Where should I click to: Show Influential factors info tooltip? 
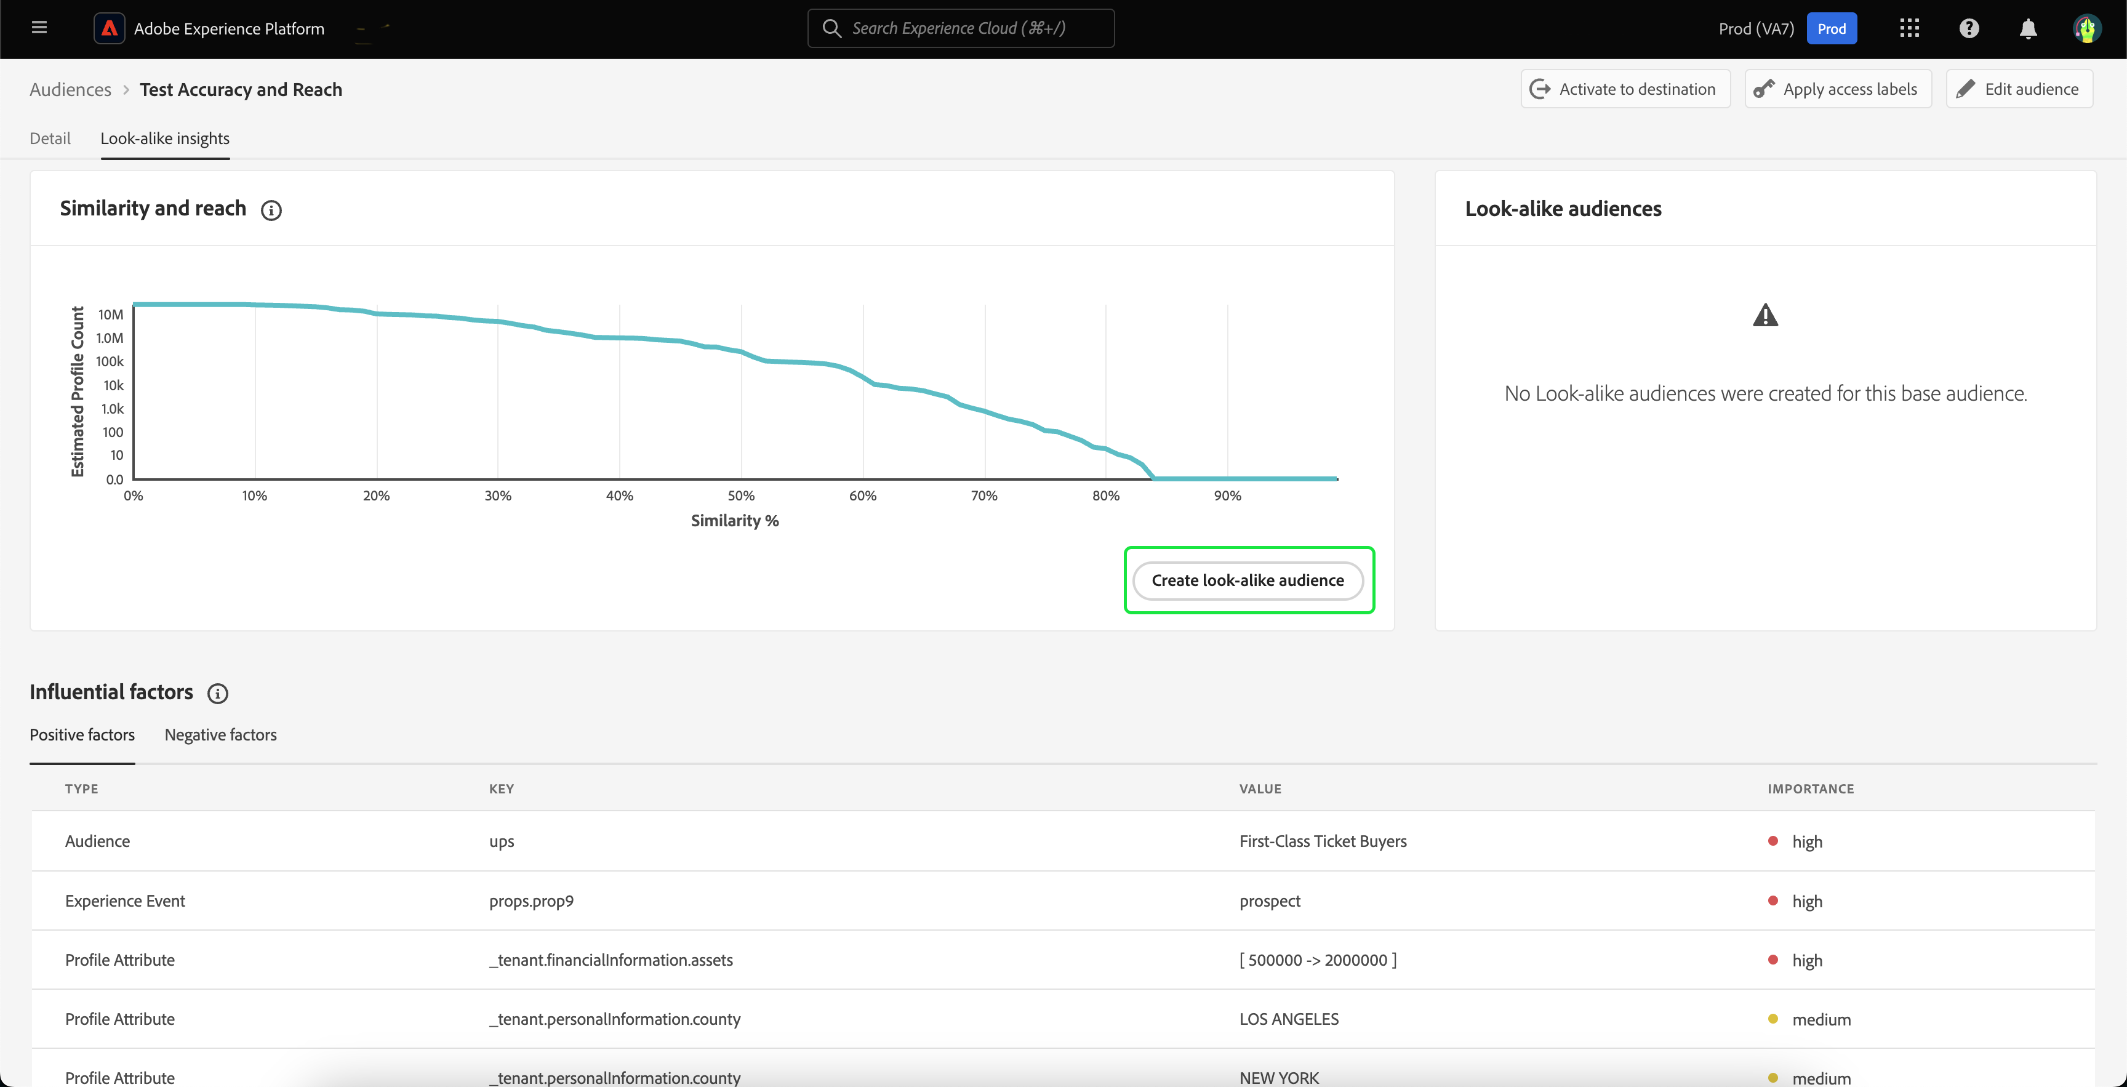[x=217, y=693]
